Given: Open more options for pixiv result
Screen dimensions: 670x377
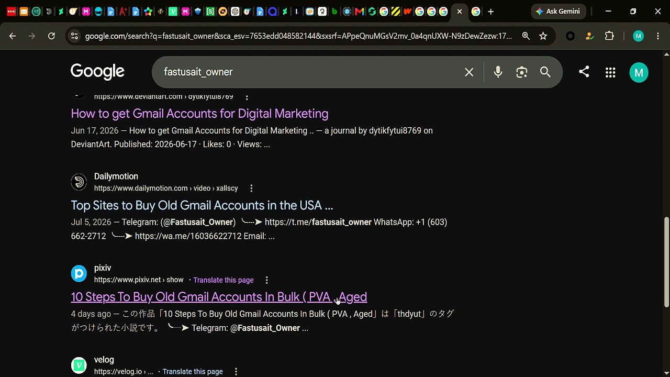Looking at the screenshot, I should pyautogui.click(x=266, y=280).
